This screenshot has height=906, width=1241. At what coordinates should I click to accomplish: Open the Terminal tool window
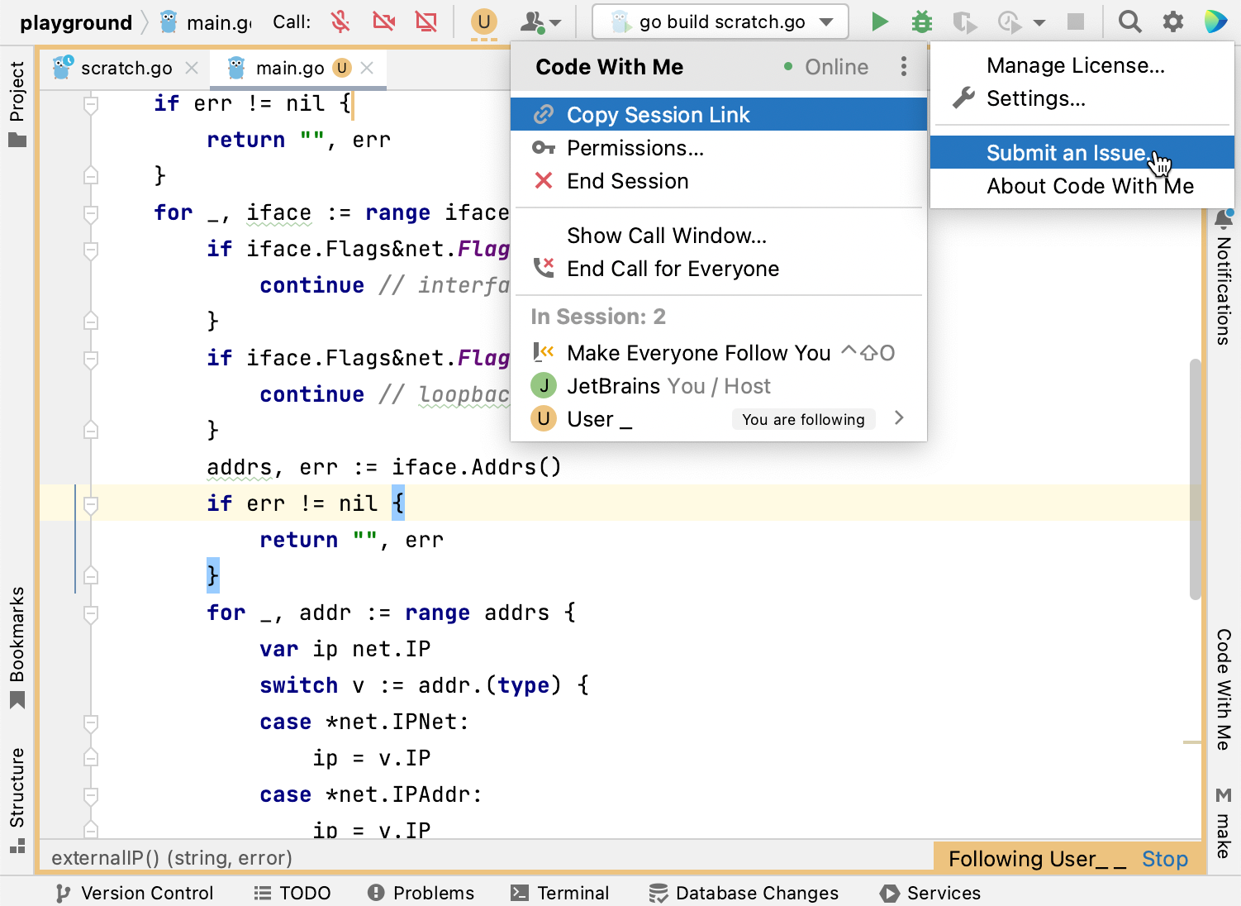(560, 893)
